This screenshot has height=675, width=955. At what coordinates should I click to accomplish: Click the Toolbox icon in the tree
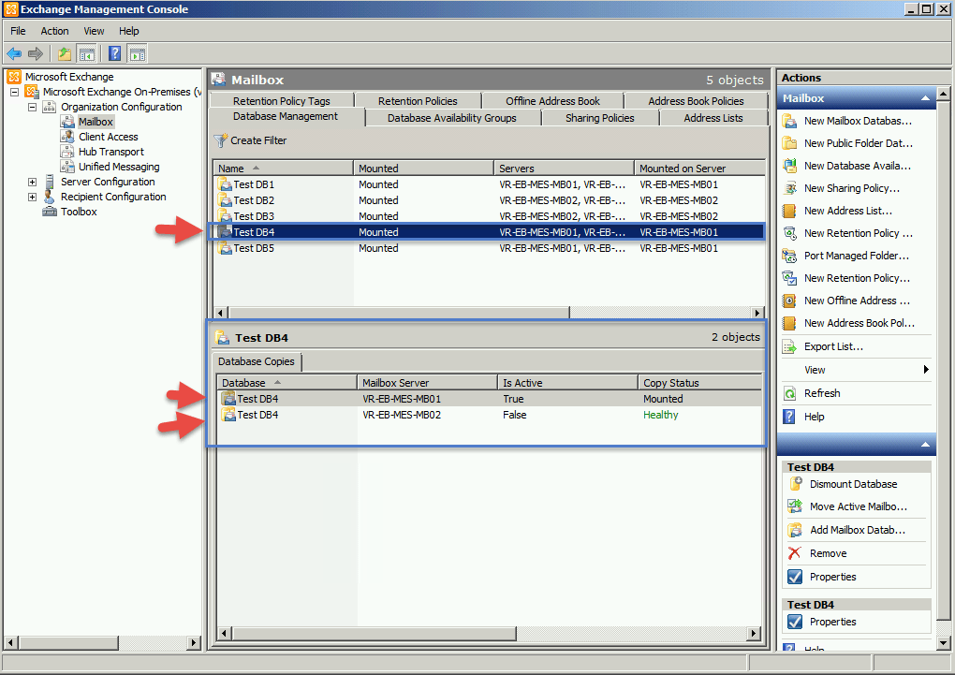[50, 212]
